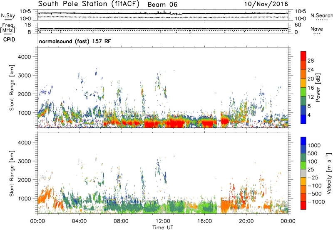Click the date '10/Nov/2016'
The image size is (333, 230).
point(266,4)
